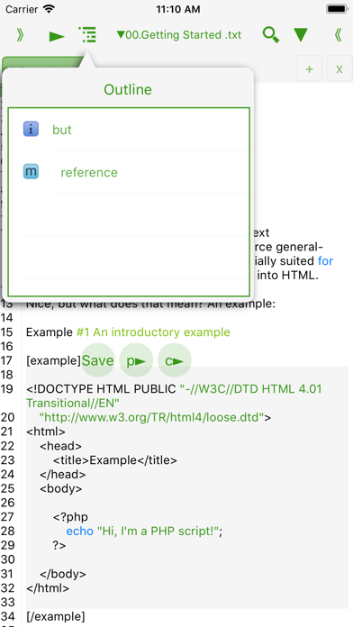This screenshot has height=627, width=353.
Task: Click the "Hi, I'm a PHP script!" string
Action: pyautogui.click(x=158, y=531)
